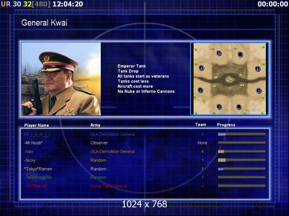Click the *Tokyo*Ramen loading progress bar
The height and width of the screenshot is (216, 289).
tap(242, 169)
